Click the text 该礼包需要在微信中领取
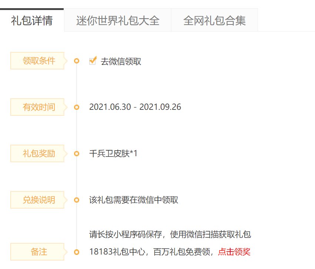Screen dimensions: 315x269 point(134,200)
